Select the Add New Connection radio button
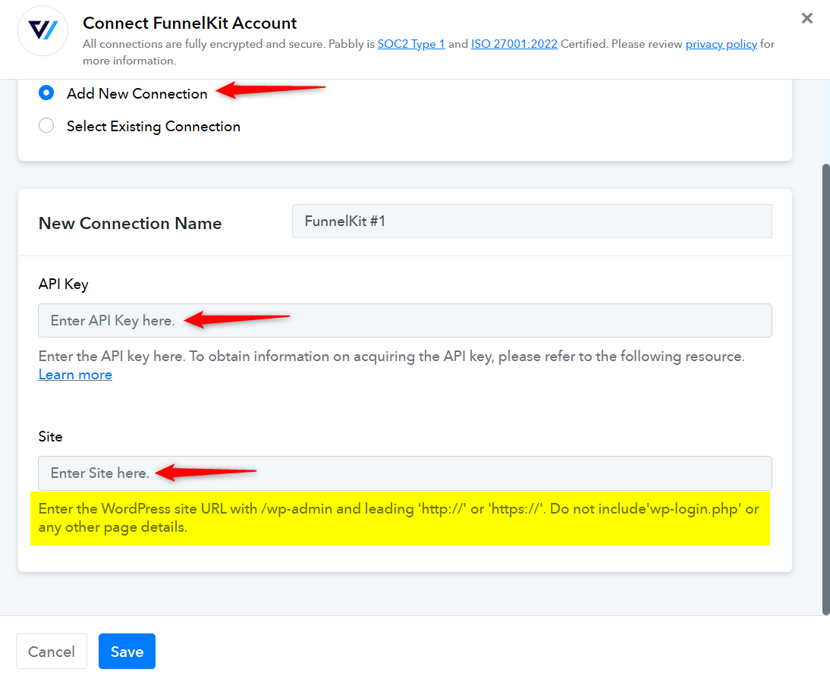Screen dimensions: 830x685 click(x=46, y=93)
